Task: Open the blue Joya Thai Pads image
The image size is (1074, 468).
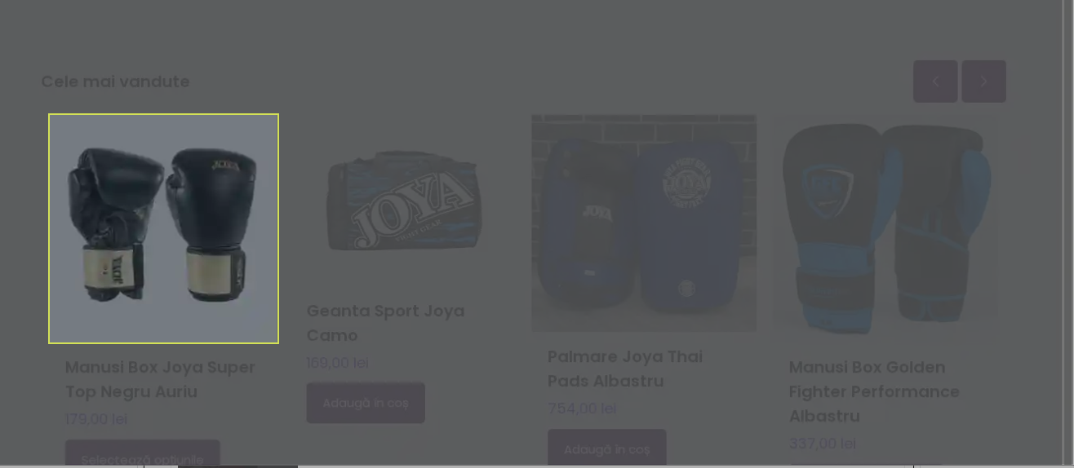Action: click(644, 223)
